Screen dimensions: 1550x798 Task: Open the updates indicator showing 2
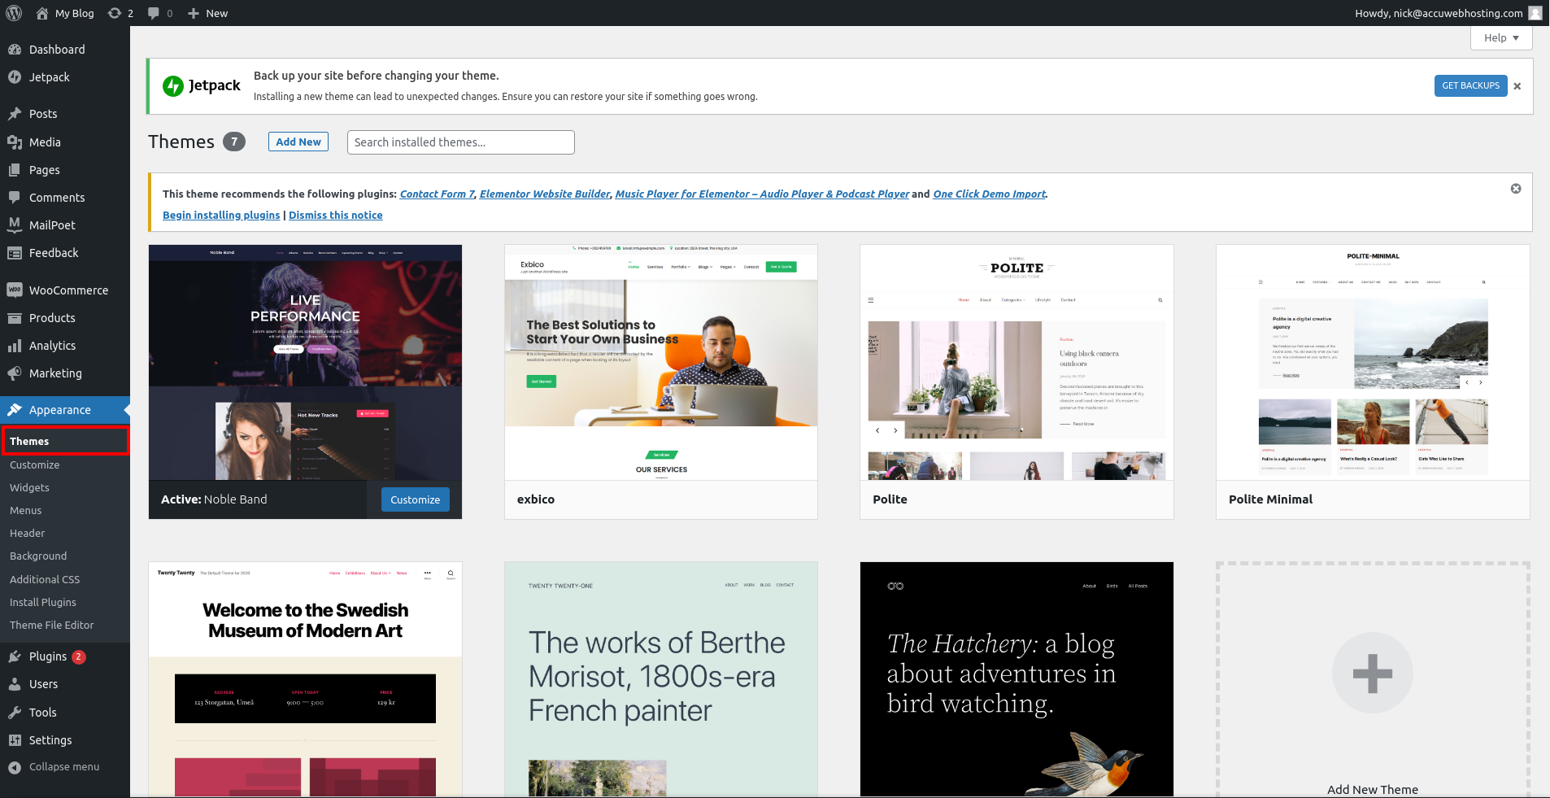(120, 13)
